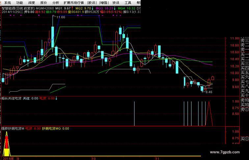249x160 pixels.
Task: Open the 报价 menu
Action: click(x=43, y=3)
